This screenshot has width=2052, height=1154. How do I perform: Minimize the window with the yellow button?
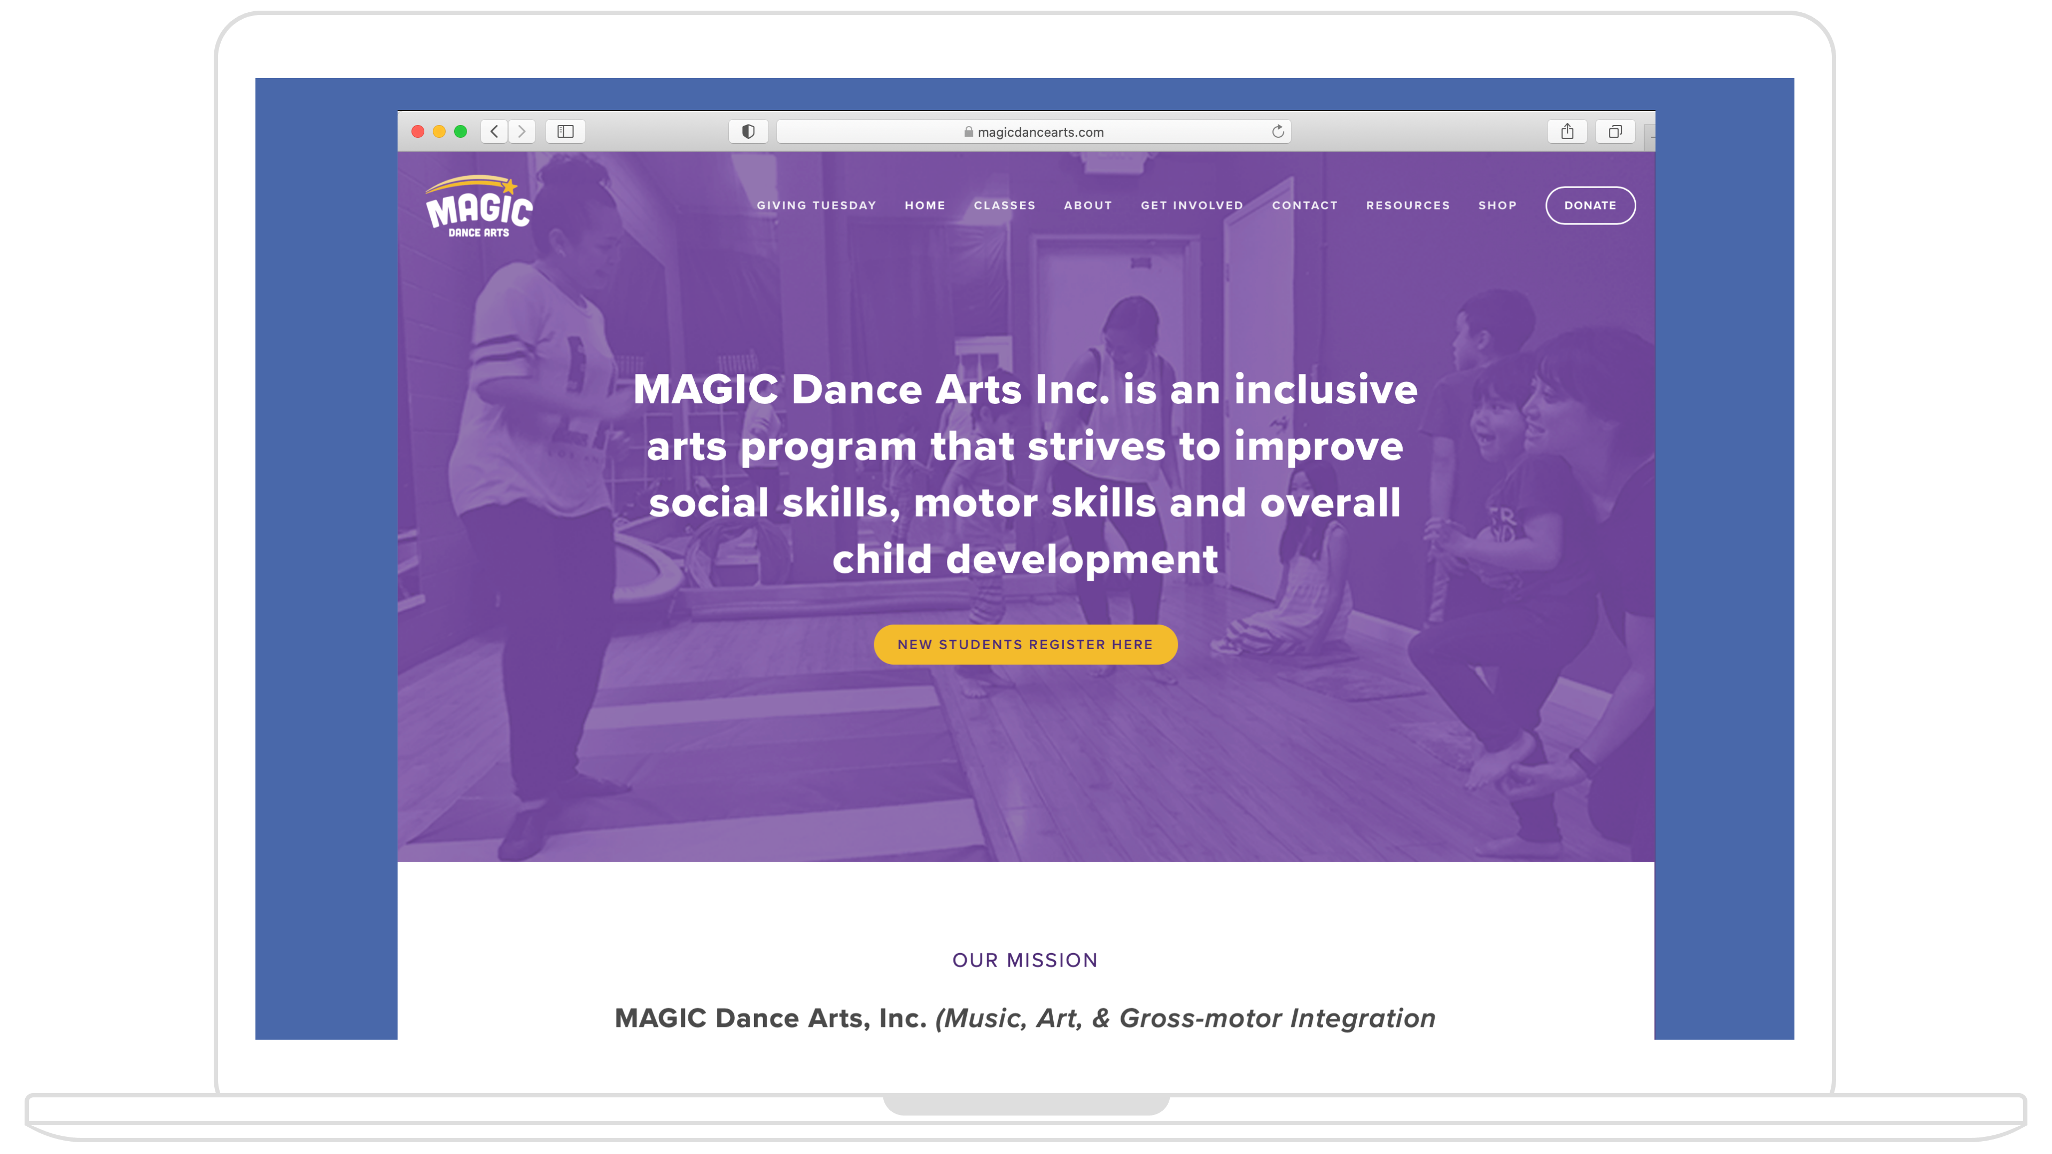(439, 131)
